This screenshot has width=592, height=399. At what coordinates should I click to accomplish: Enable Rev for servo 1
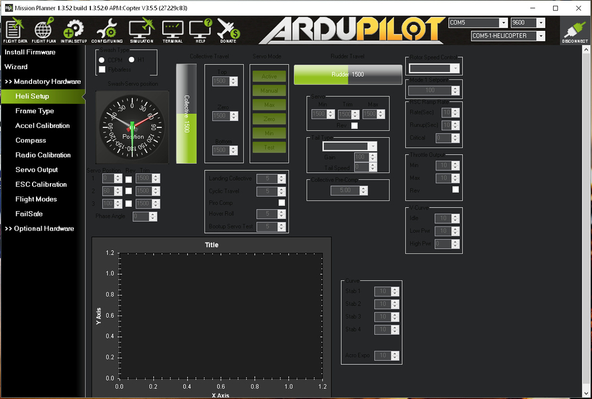point(128,178)
